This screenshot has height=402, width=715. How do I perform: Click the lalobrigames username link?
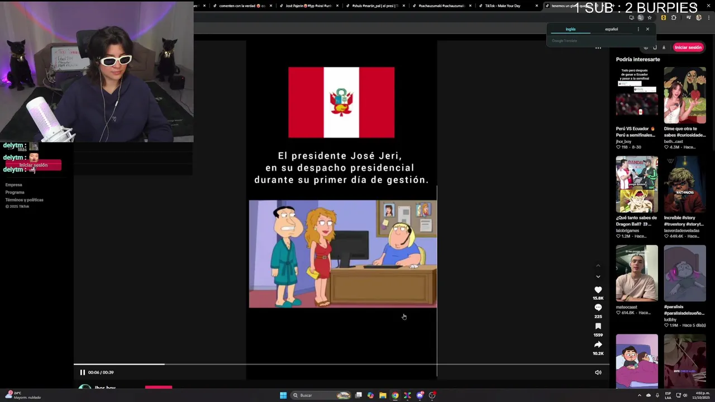coord(627,230)
